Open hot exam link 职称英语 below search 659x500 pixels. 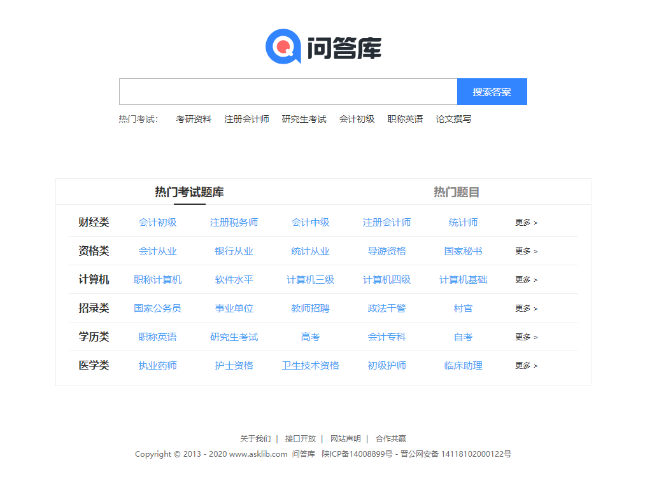(405, 119)
